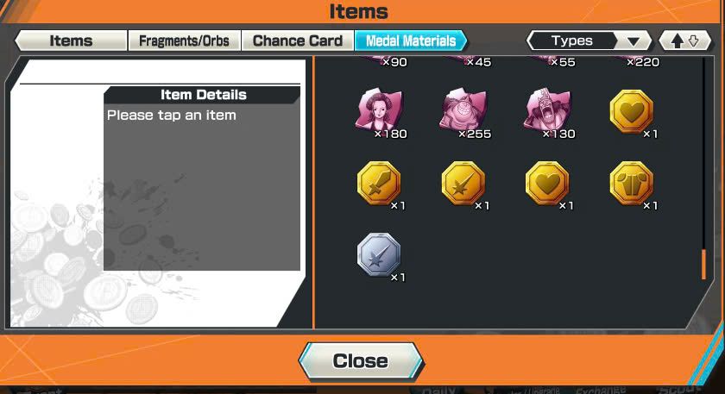725x394 pixels.
Task: Click the Types dropdown arrow
Action: [634, 41]
